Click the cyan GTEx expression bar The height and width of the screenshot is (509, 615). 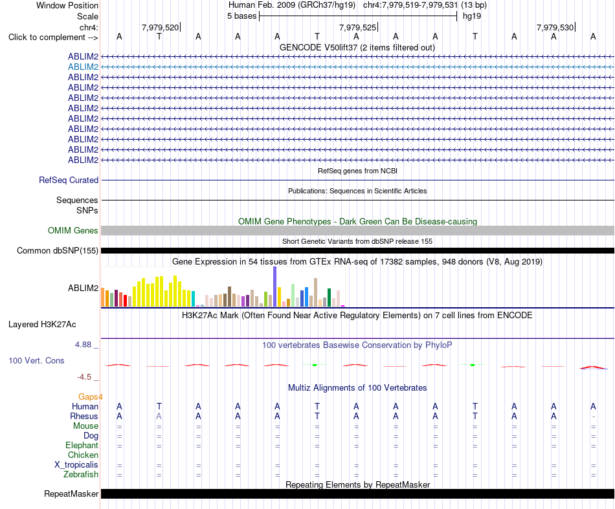[x=193, y=299]
